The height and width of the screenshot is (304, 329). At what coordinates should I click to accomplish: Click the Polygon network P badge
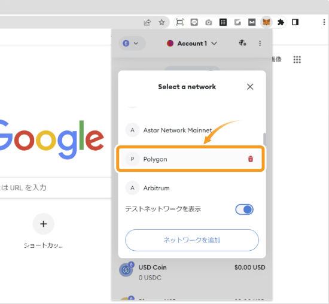point(132,159)
